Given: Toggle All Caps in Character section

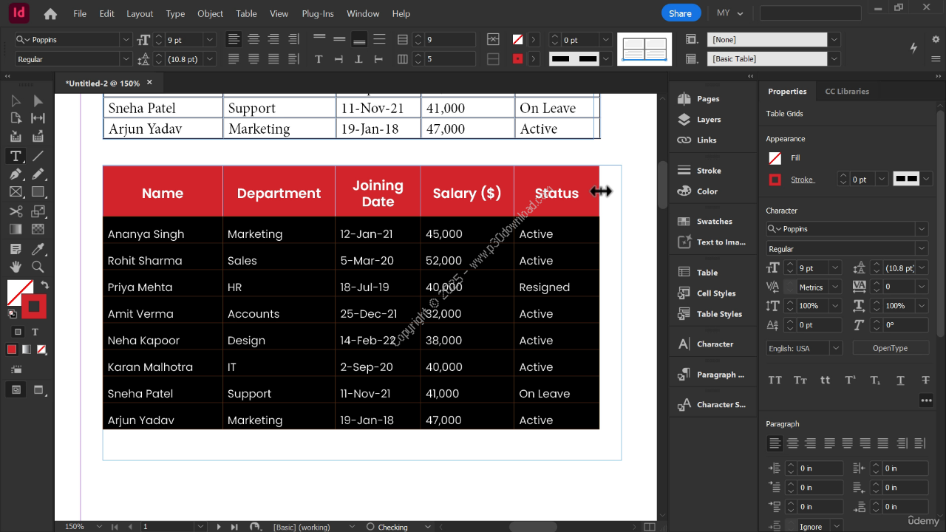Looking at the screenshot, I should click(x=775, y=380).
